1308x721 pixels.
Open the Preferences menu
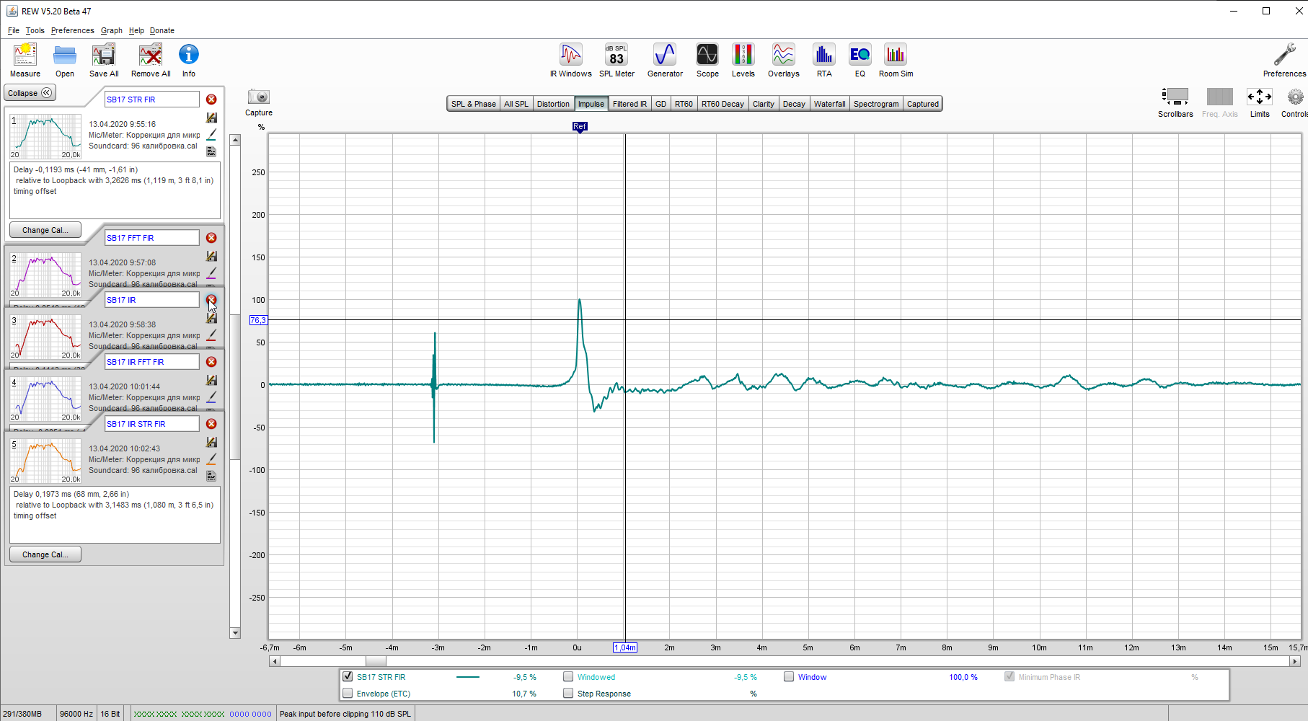pyautogui.click(x=73, y=30)
